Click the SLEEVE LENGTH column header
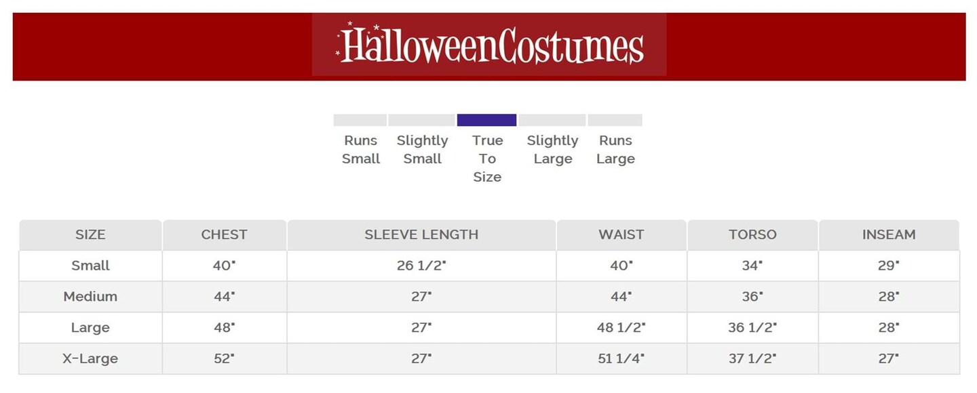Image resolution: width=977 pixels, height=393 pixels. 421,235
